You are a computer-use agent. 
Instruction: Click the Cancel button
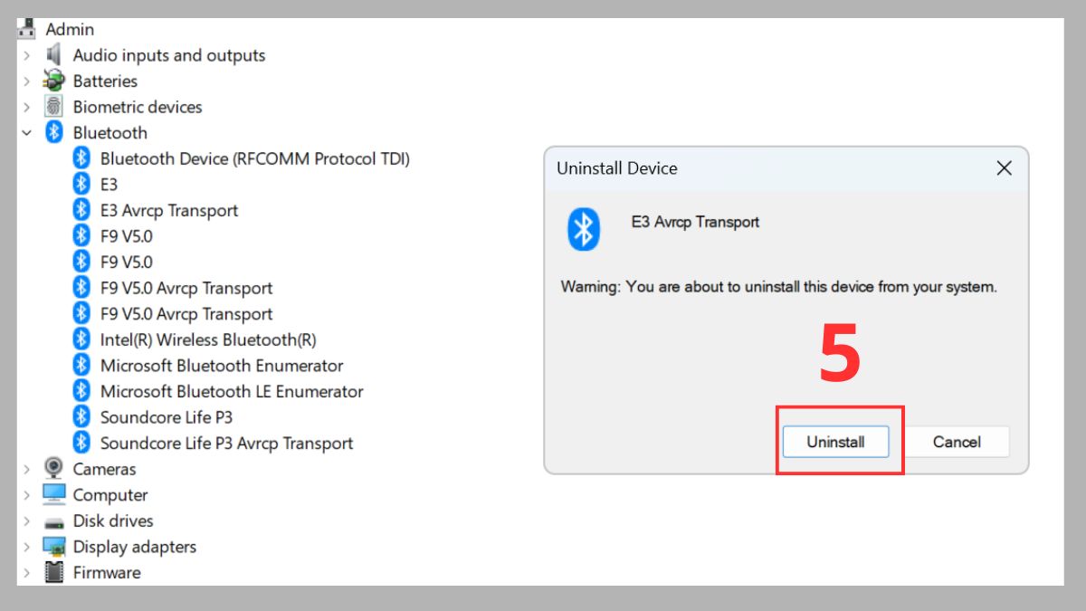(x=957, y=442)
